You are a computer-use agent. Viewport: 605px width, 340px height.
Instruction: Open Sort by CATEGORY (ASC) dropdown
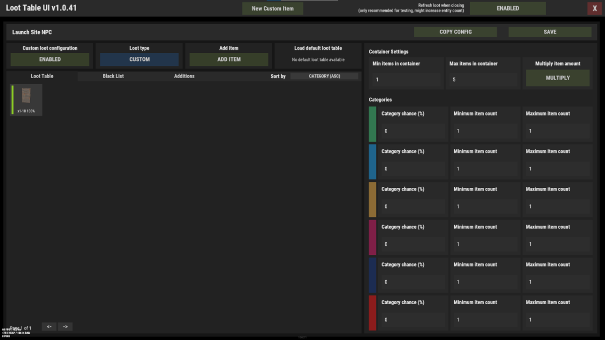pos(324,77)
